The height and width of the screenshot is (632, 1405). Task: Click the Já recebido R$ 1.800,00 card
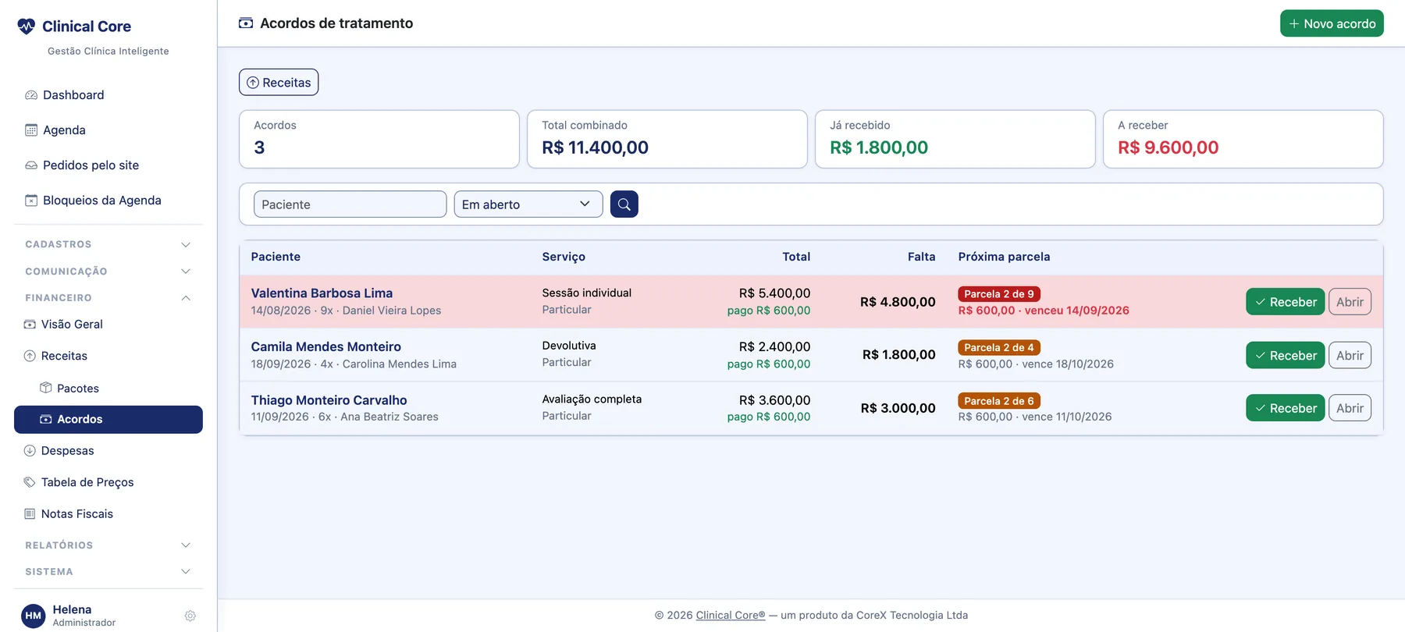[x=955, y=139]
